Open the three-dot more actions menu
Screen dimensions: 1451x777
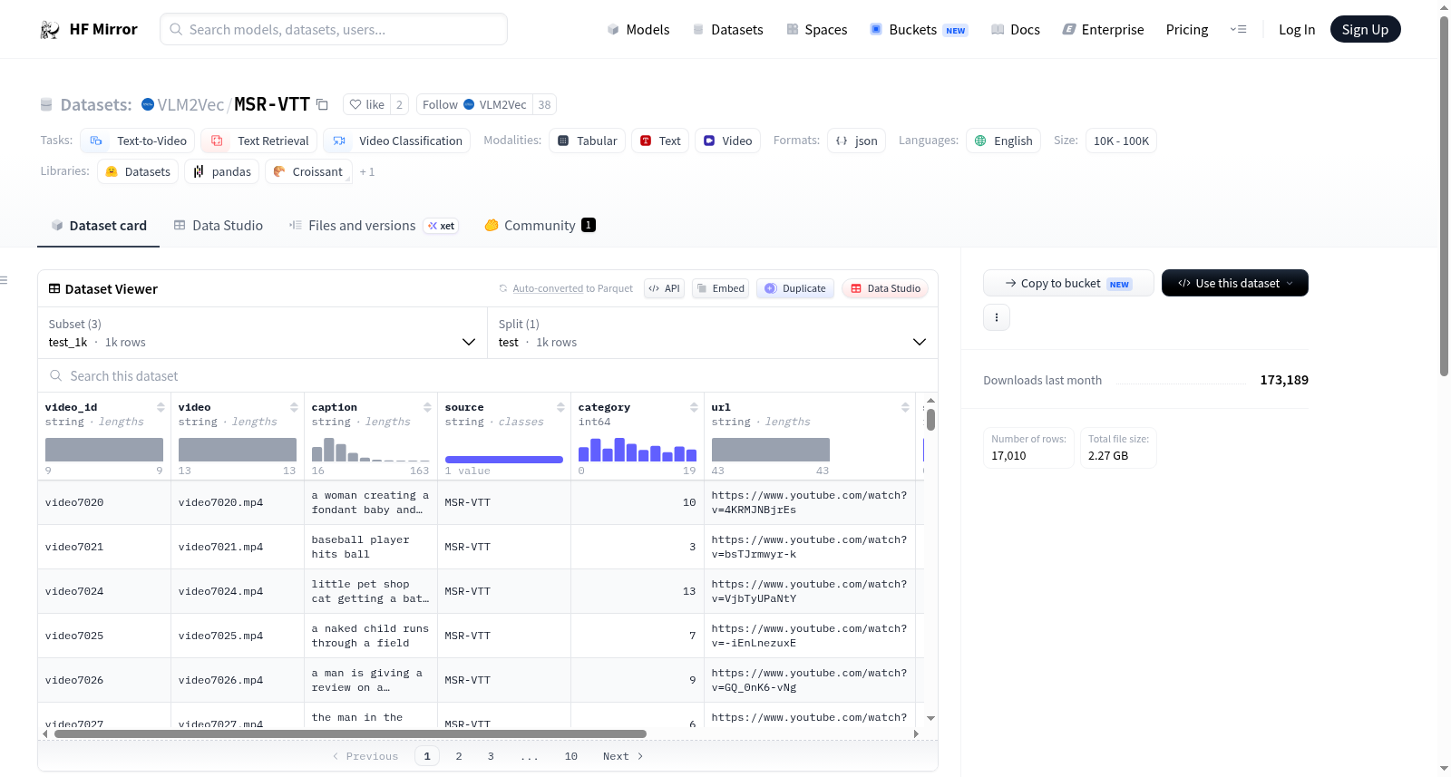point(997,317)
